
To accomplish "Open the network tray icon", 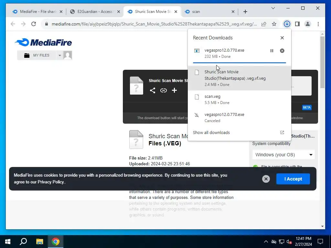I will pyautogui.click(x=282, y=242).
